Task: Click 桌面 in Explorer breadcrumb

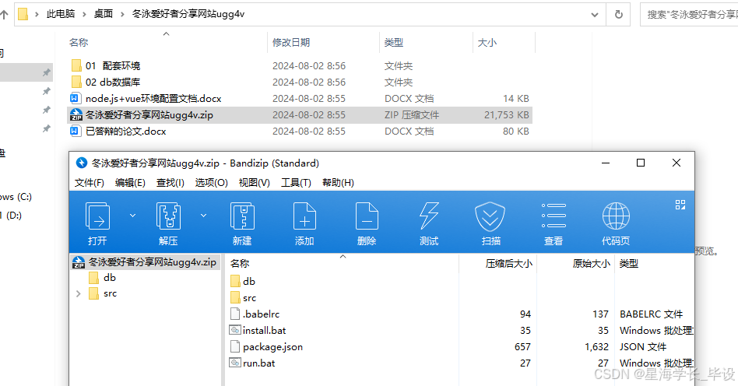Action: (x=103, y=14)
